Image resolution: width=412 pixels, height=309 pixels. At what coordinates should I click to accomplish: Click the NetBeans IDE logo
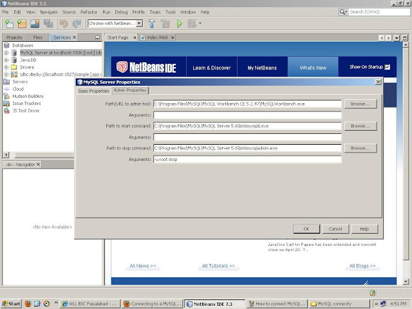[146, 67]
